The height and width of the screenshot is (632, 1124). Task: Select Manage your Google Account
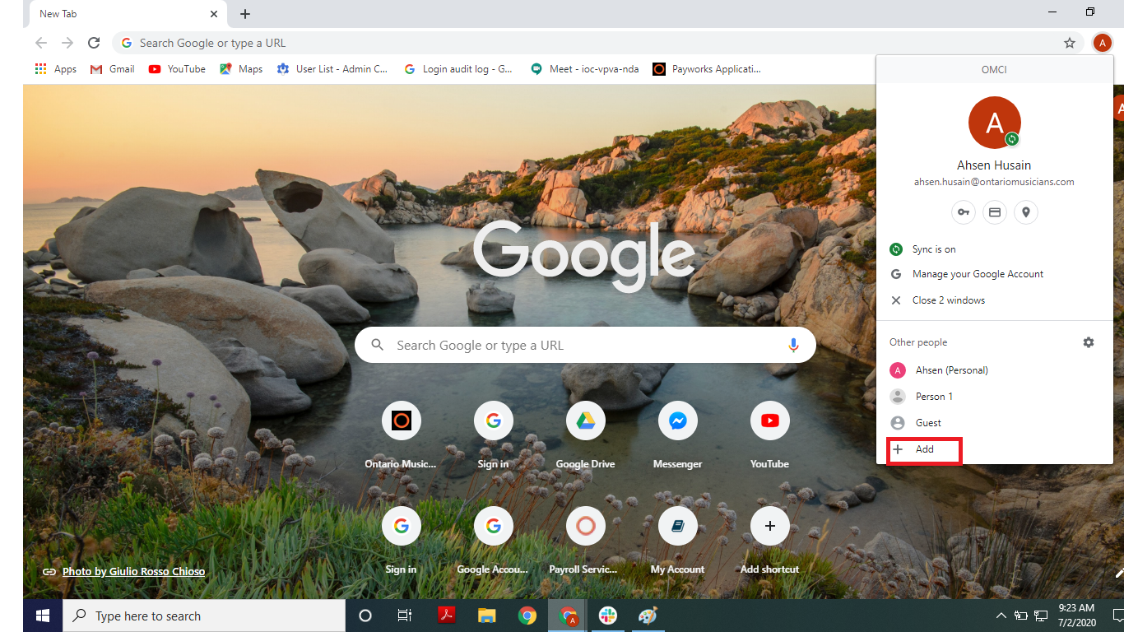pos(995,274)
